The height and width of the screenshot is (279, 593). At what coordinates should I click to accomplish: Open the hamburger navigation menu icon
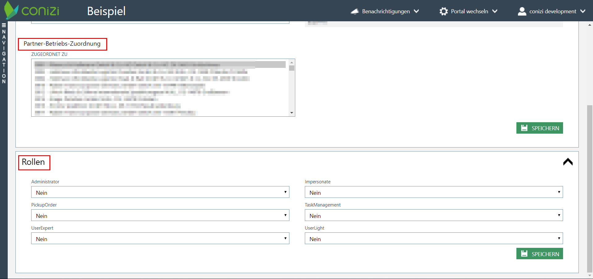pyautogui.click(x=4, y=25)
